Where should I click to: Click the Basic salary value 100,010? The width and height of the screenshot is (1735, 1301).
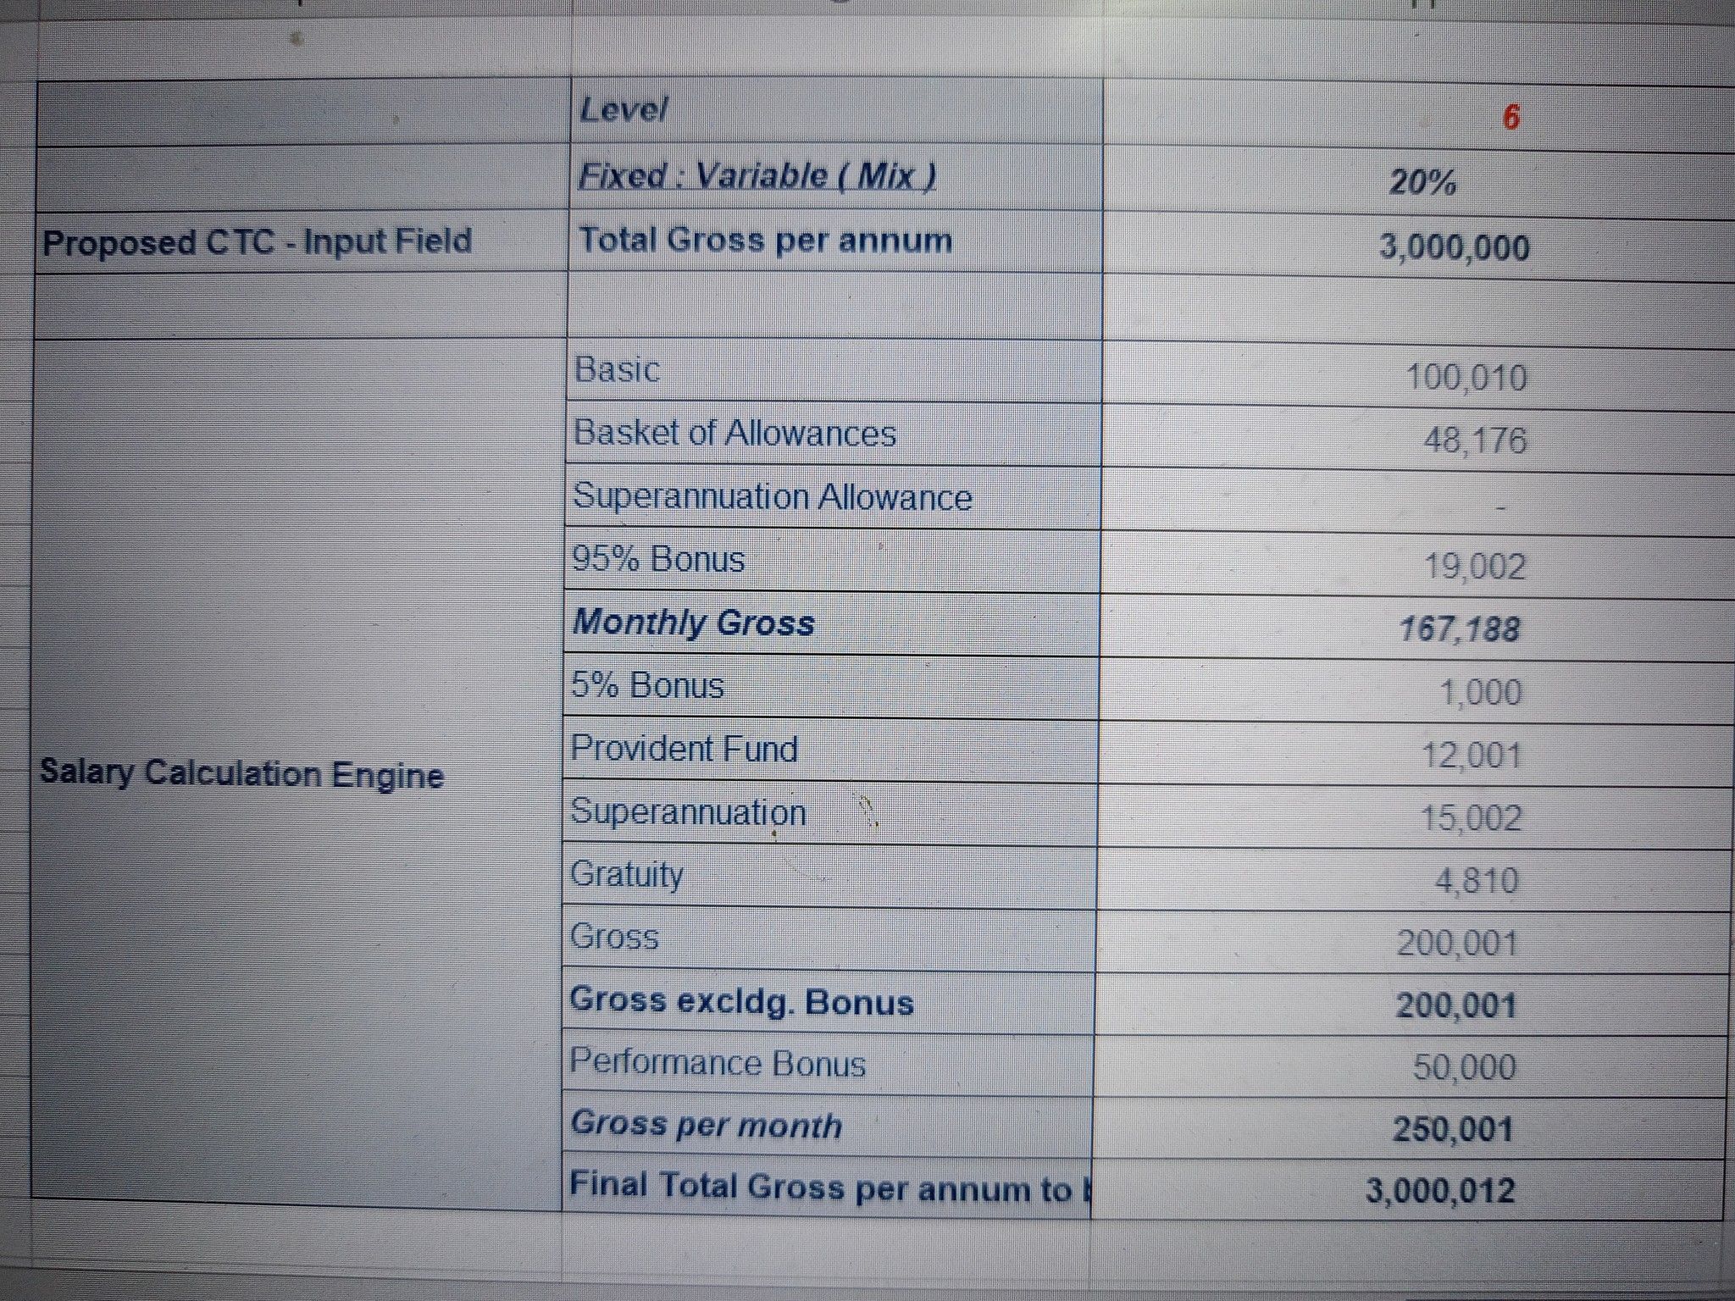pos(1466,377)
